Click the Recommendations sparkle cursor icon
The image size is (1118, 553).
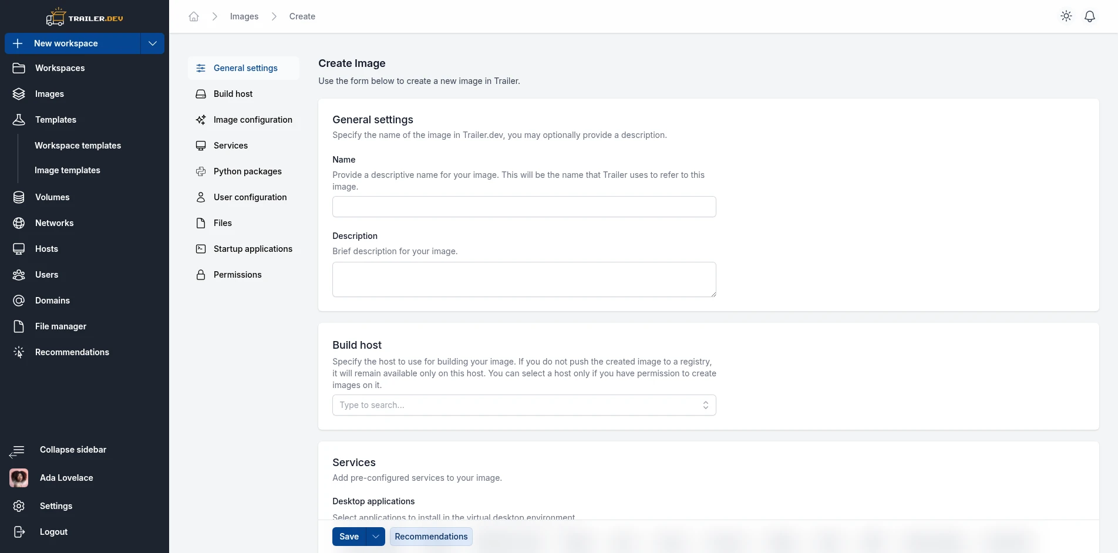[19, 352]
